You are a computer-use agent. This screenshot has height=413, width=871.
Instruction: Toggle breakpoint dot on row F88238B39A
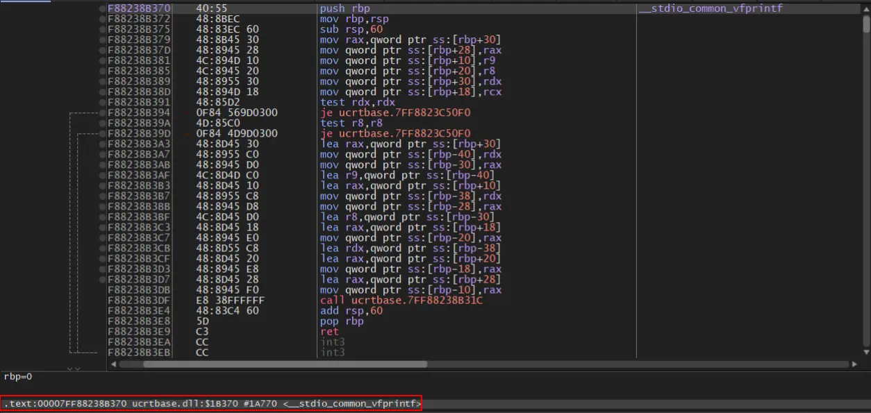click(103, 123)
